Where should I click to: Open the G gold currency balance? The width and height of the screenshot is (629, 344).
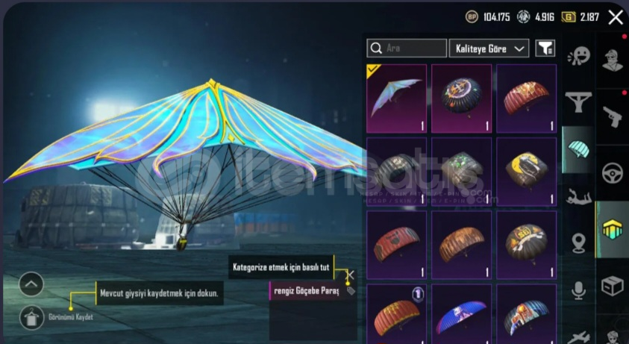pyautogui.click(x=580, y=17)
